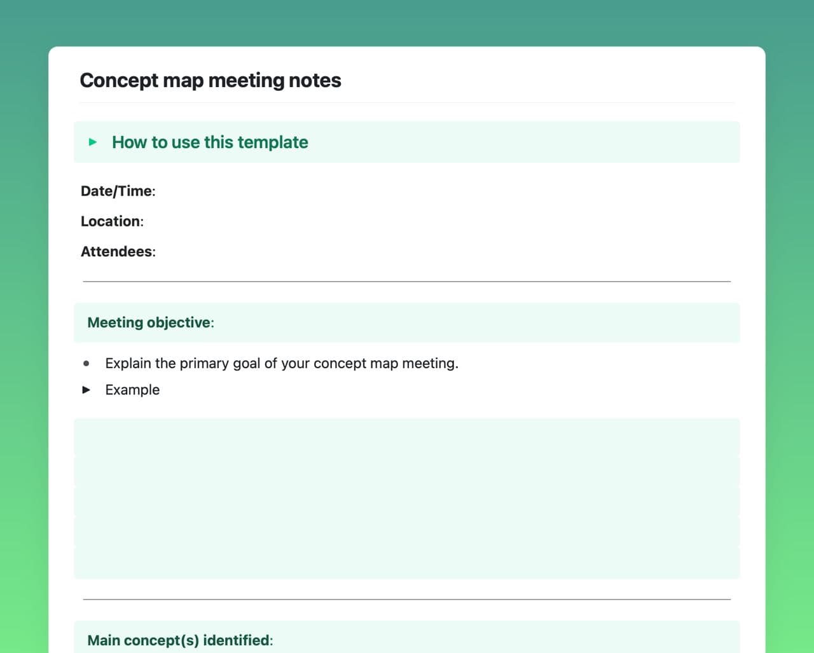814x653 pixels.
Task: Click the Location bold label
Action: click(x=111, y=221)
